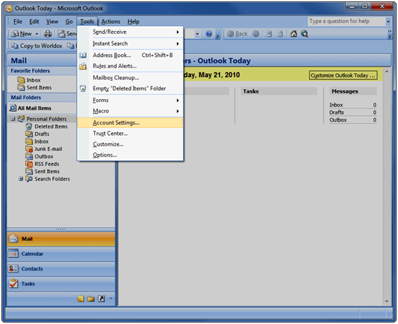Click Customize Outlook Today button
The image size is (398, 324).
pyautogui.click(x=343, y=75)
